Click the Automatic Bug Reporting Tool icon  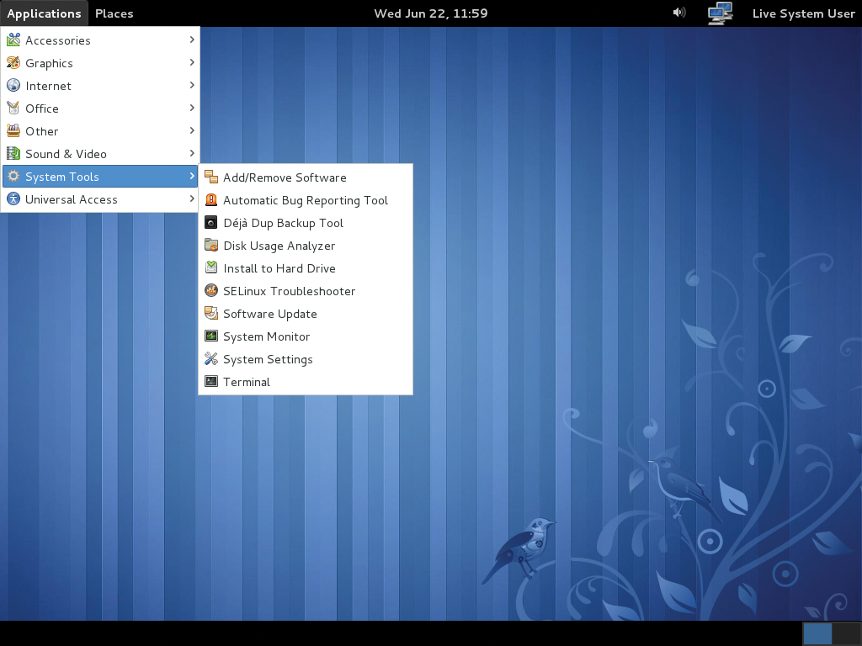click(211, 200)
